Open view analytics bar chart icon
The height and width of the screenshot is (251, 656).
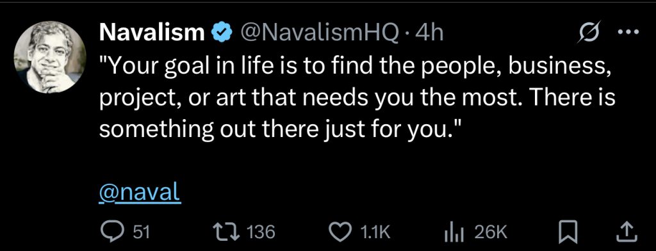pyautogui.click(x=454, y=232)
